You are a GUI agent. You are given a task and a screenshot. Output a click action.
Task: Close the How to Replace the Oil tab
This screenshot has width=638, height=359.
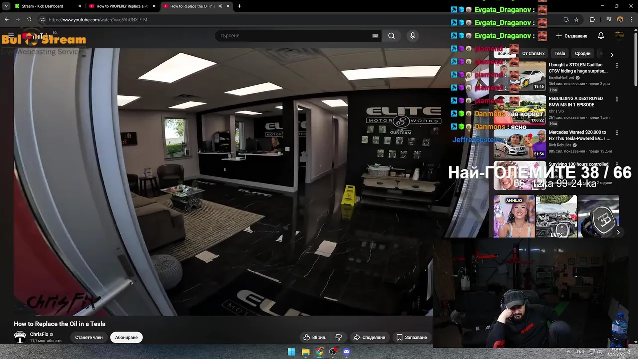228,6
